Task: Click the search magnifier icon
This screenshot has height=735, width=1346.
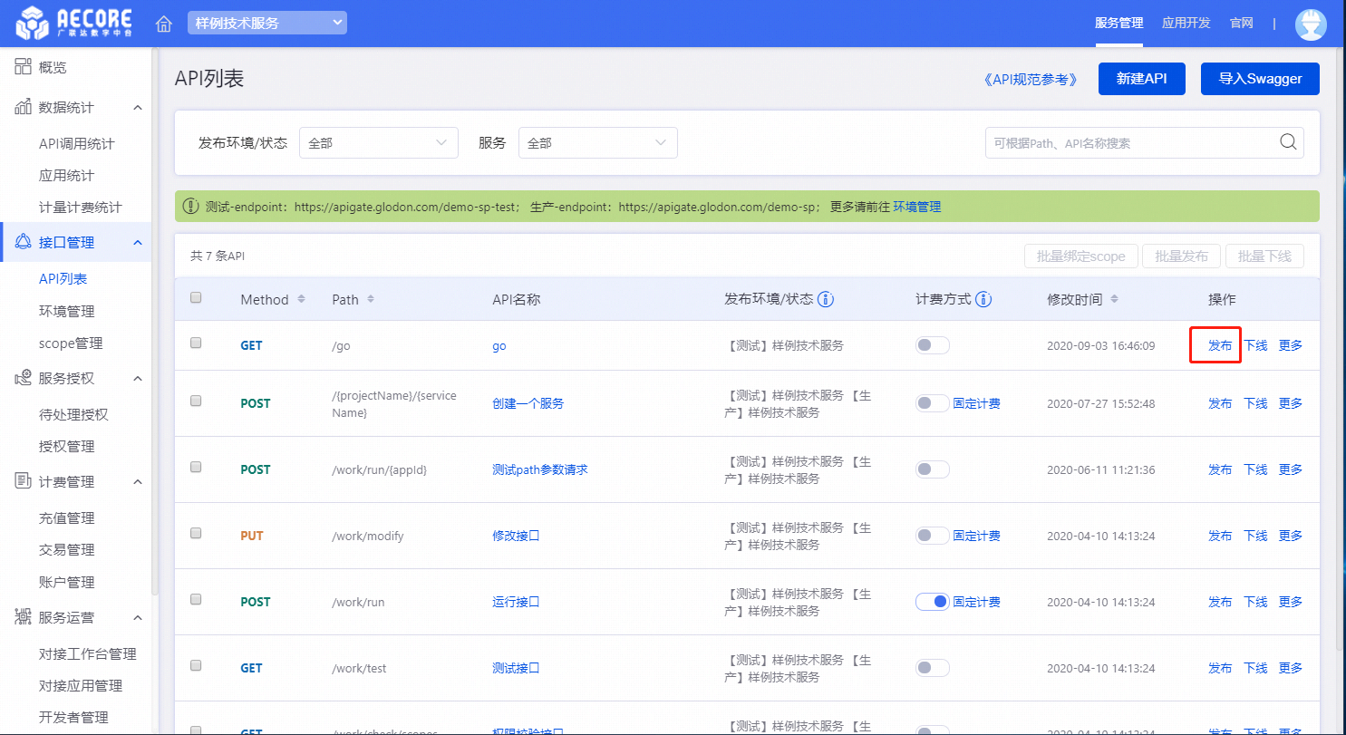Action: pos(1287,142)
